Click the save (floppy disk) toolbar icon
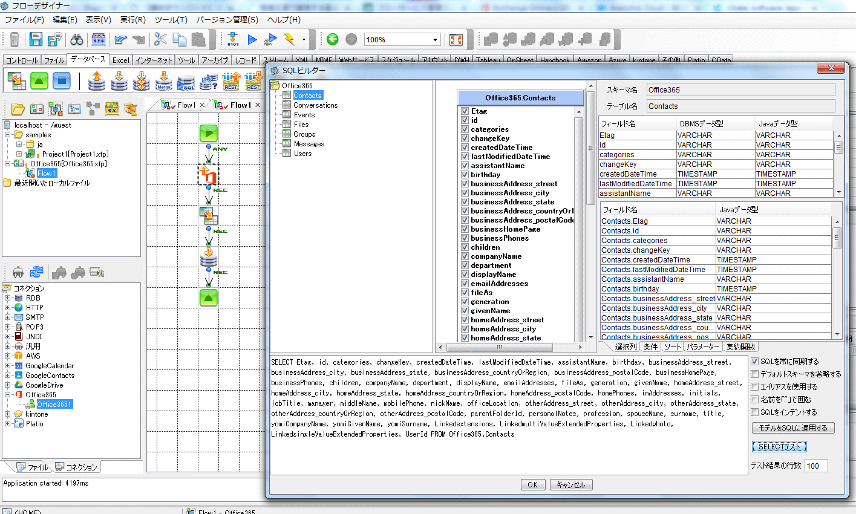 [36, 40]
